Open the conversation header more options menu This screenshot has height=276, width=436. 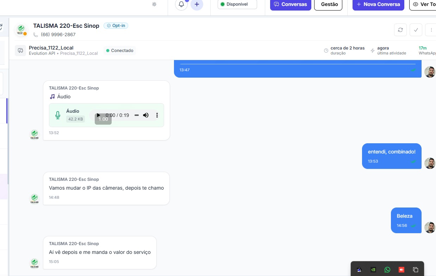(x=431, y=30)
